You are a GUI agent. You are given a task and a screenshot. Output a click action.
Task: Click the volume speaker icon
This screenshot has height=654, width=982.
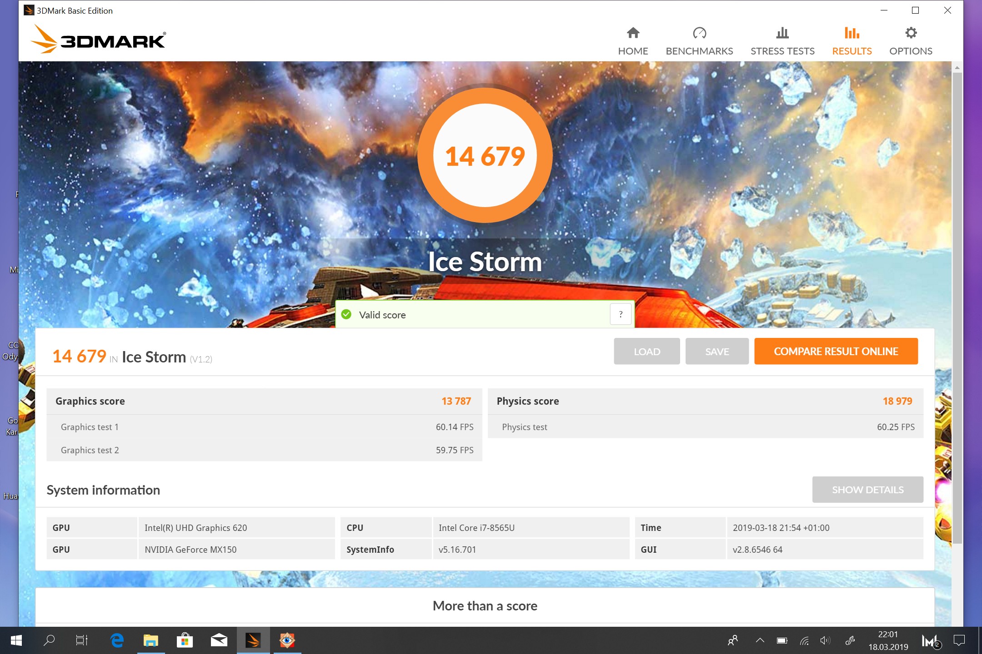coord(825,640)
